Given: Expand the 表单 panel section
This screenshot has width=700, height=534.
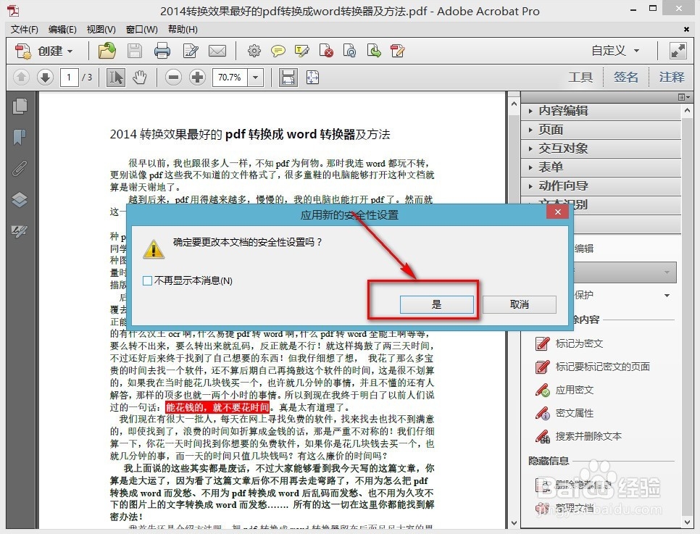Looking at the screenshot, I should pyautogui.click(x=601, y=167).
